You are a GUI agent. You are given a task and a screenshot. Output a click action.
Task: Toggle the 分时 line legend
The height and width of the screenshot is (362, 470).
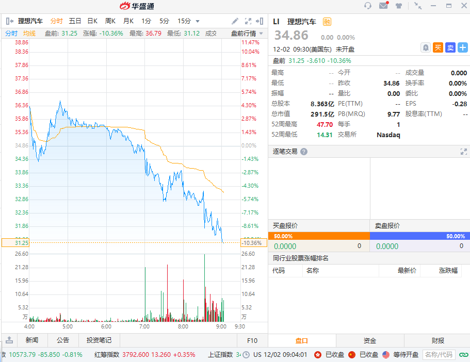tap(11, 34)
